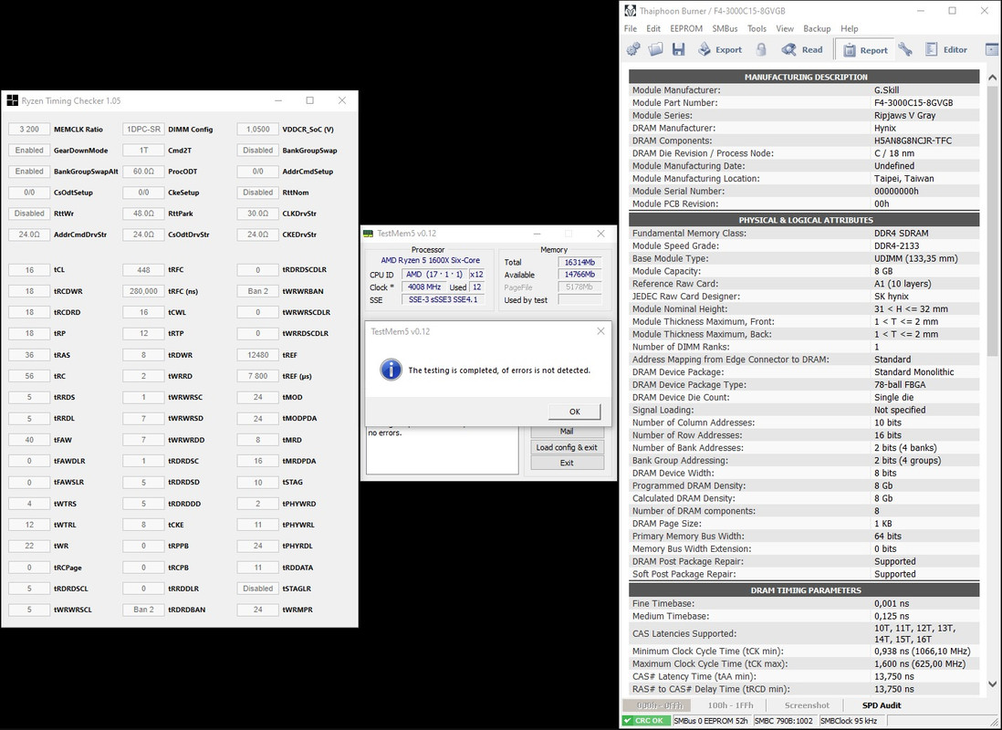The width and height of the screenshot is (1002, 730).
Task: Click the padlock icon in Thaiphoon Burner toolbar
Action: pyautogui.click(x=761, y=49)
